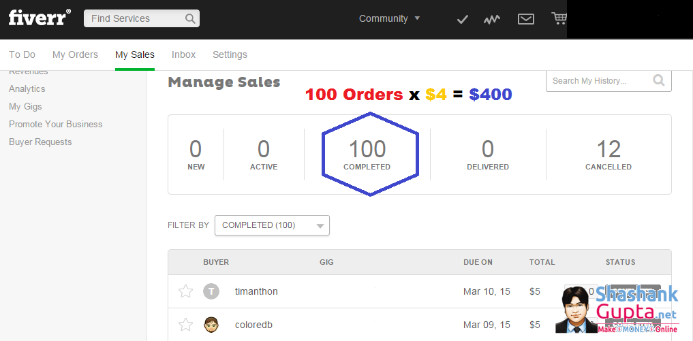
Task: Click the Manage Sales heading
Action: [x=224, y=82]
